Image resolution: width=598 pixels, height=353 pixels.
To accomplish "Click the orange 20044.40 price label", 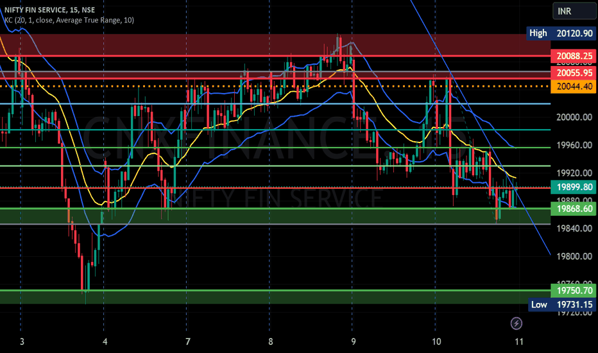I will coord(573,86).
